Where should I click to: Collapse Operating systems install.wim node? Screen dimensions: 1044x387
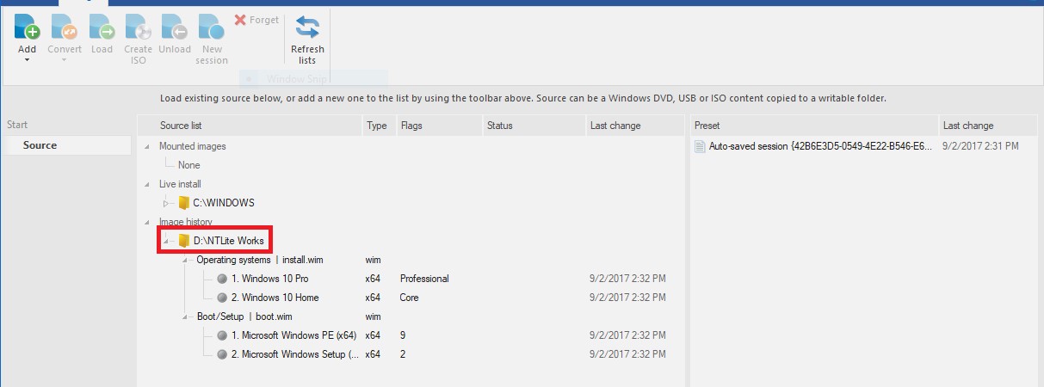pyautogui.click(x=186, y=260)
